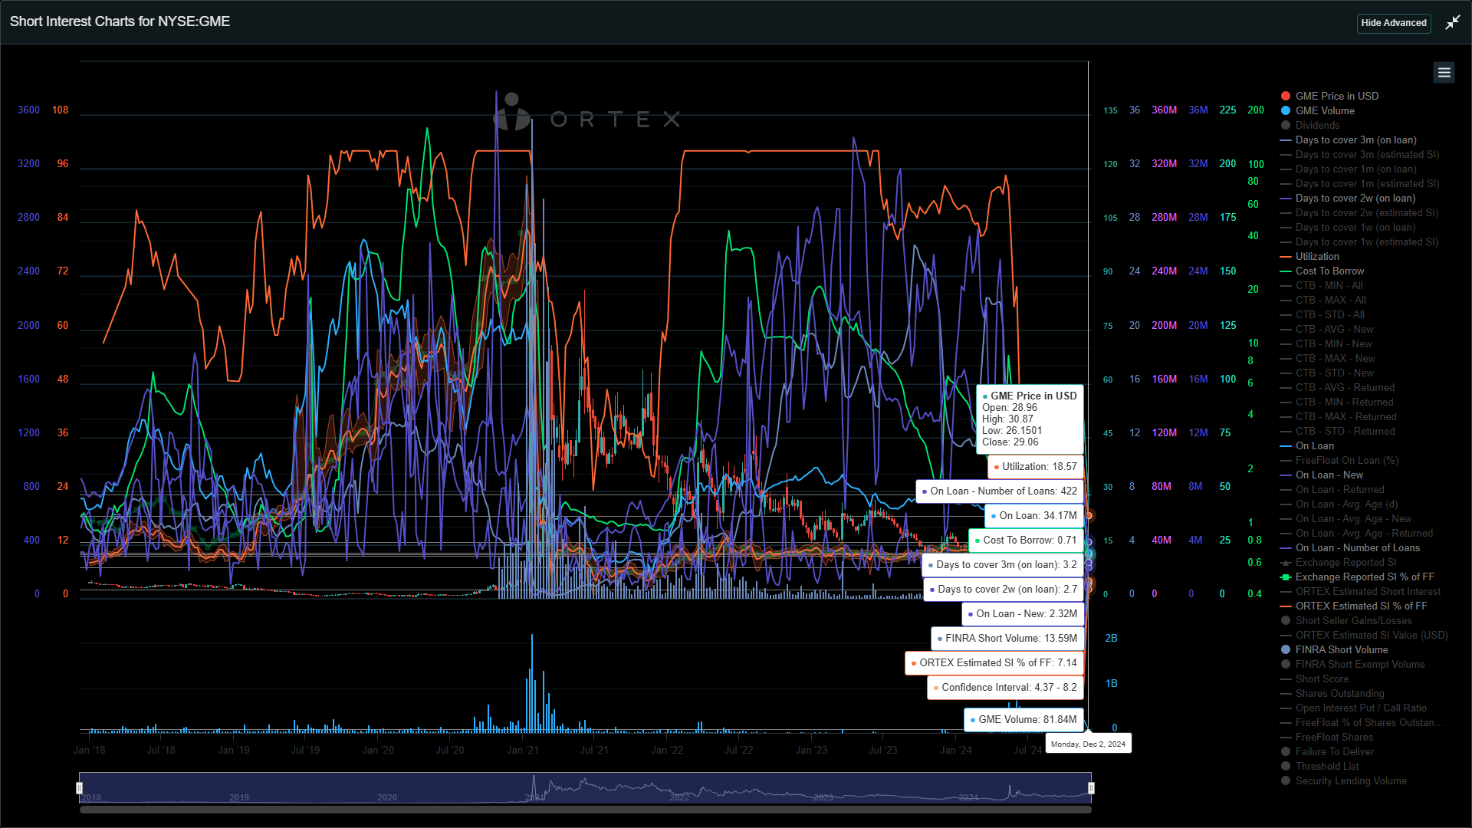
Task: Select the 2021 spike in the timeline navigator
Action: click(x=533, y=784)
